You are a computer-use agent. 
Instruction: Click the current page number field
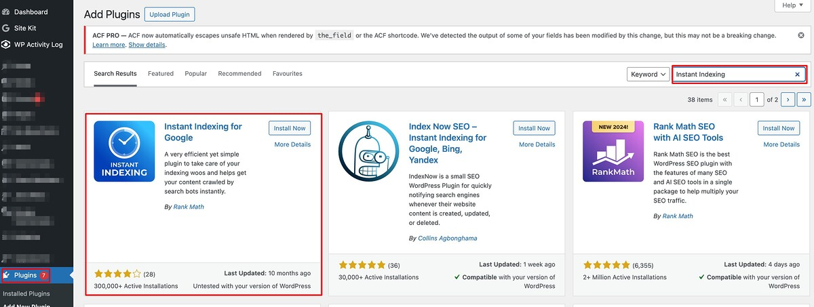[x=757, y=100]
